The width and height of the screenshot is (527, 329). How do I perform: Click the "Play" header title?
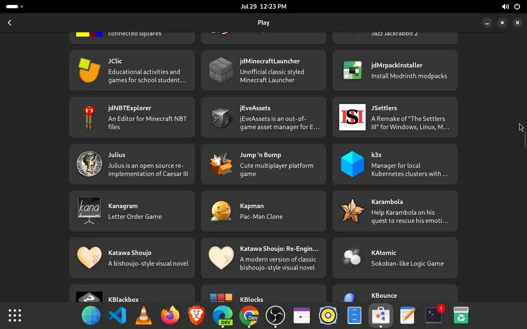pyautogui.click(x=263, y=23)
